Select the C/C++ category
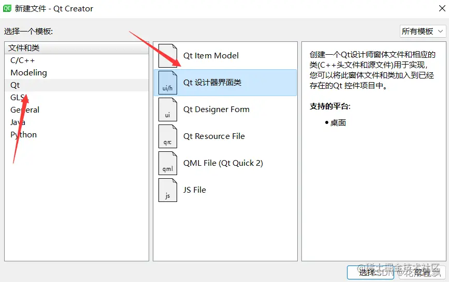449x282 pixels. click(77, 60)
